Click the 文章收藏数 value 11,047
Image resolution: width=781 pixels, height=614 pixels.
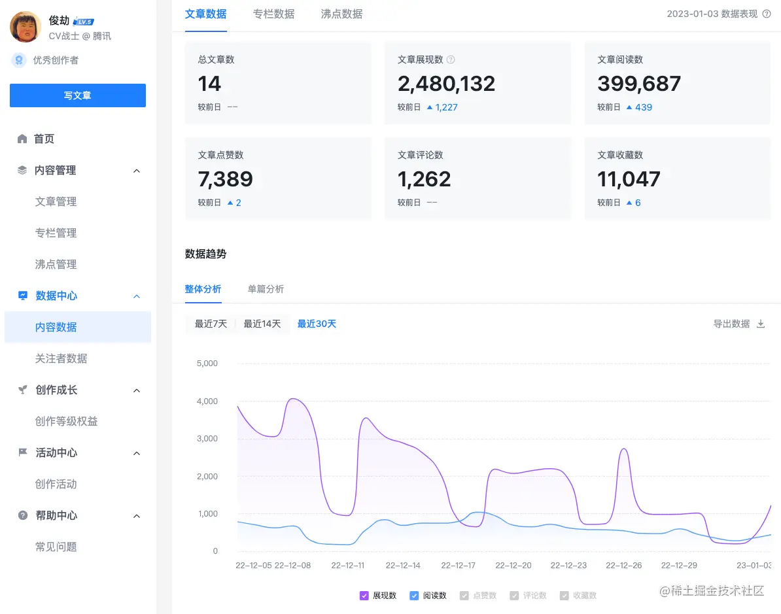629,179
